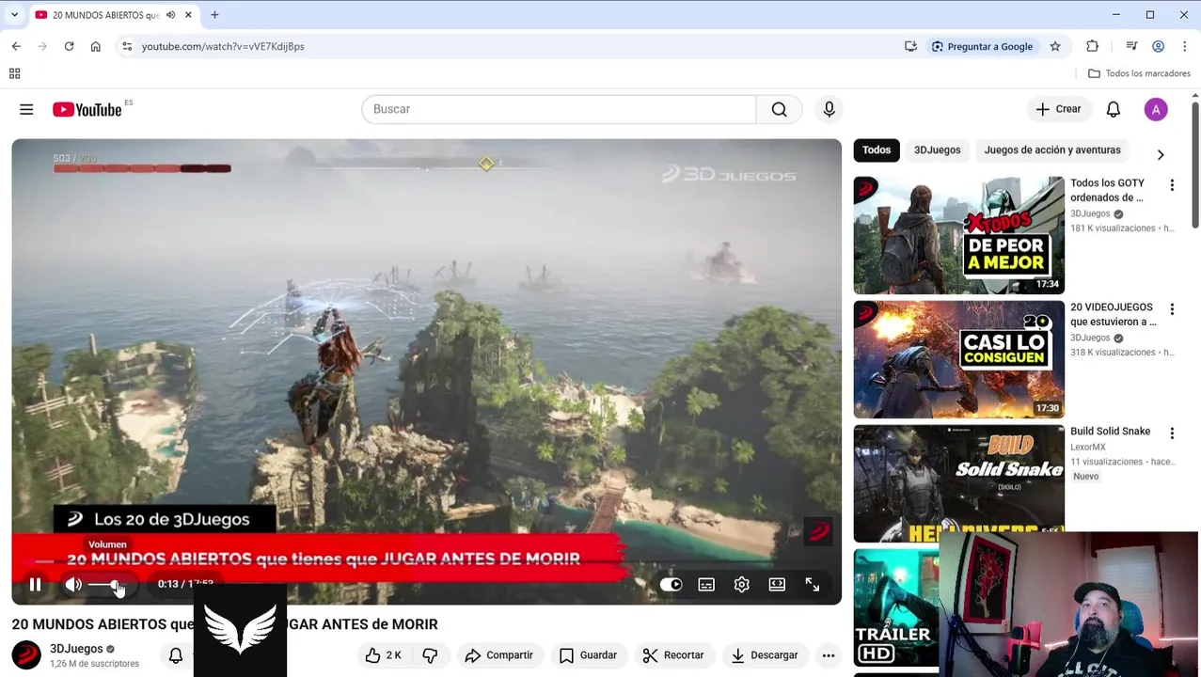
Task: Pause the video playback
Action: coord(35,585)
